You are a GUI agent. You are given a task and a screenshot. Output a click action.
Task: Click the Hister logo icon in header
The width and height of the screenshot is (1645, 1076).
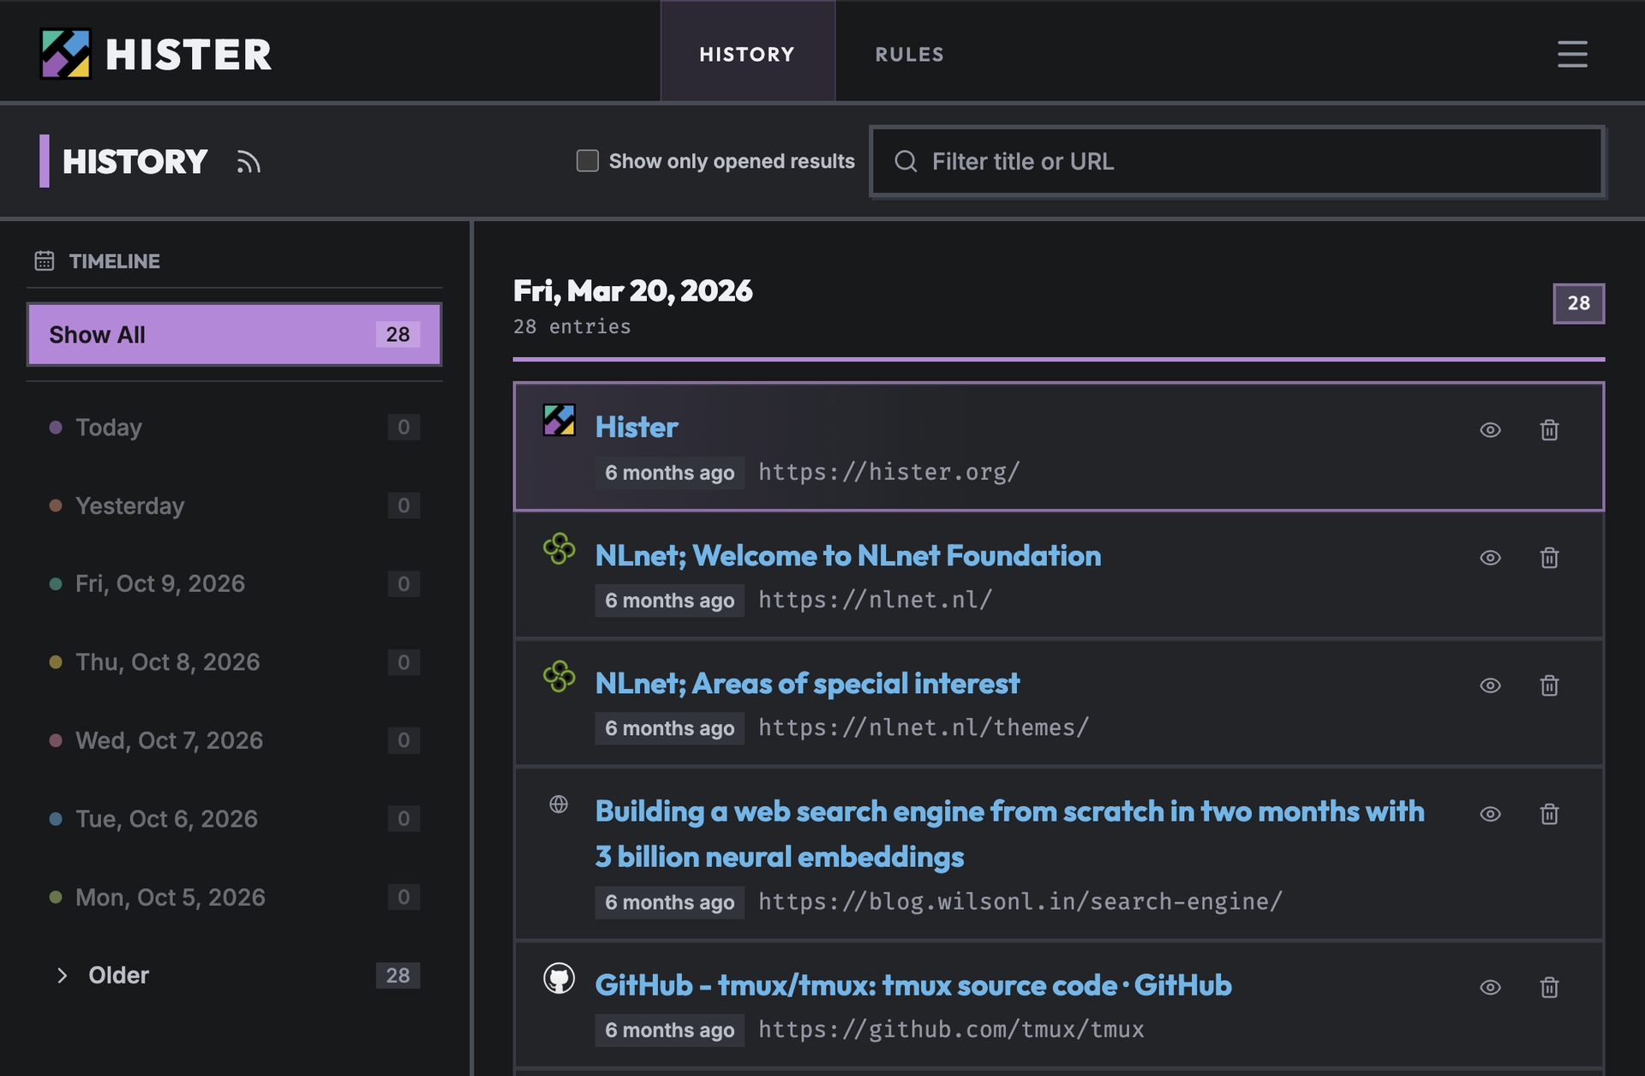66,54
